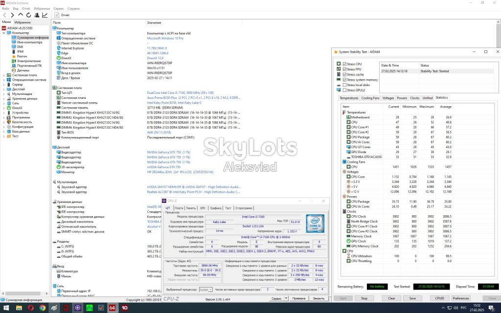The width and height of the screenshot is (501, 313).
Task: Toggle Motherboard temperature checkbox in statistics
Action: 348,117
